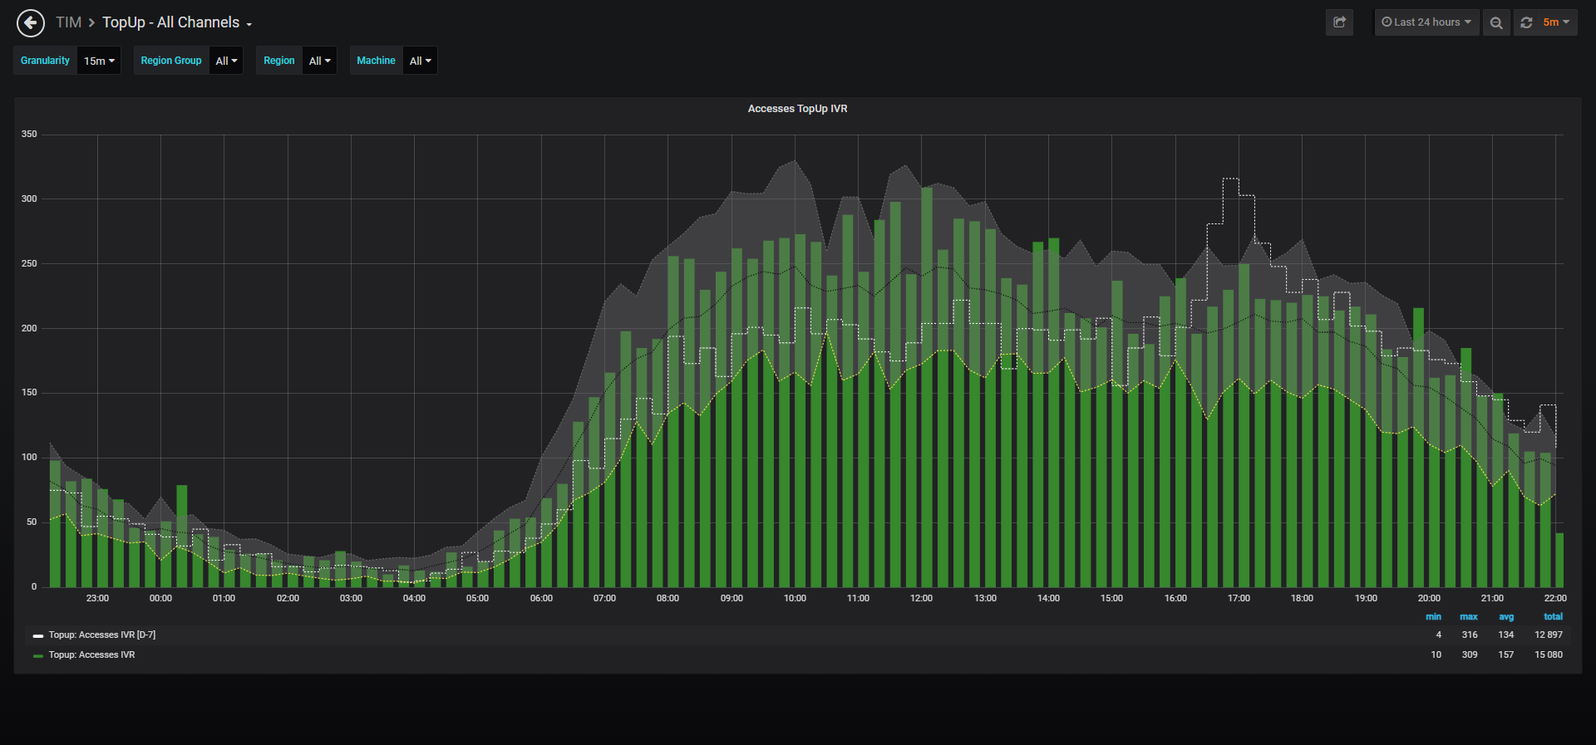The image size is (1596, 745).
Task: Click the Granularity variable label
Action: click(46, 61)
